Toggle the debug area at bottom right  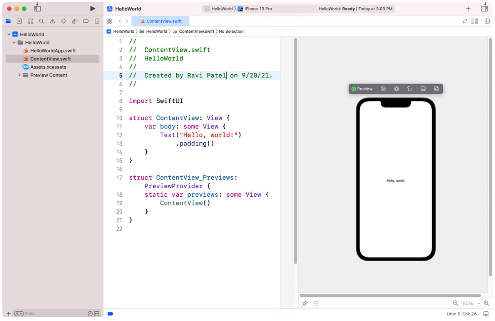pos(486,314)
